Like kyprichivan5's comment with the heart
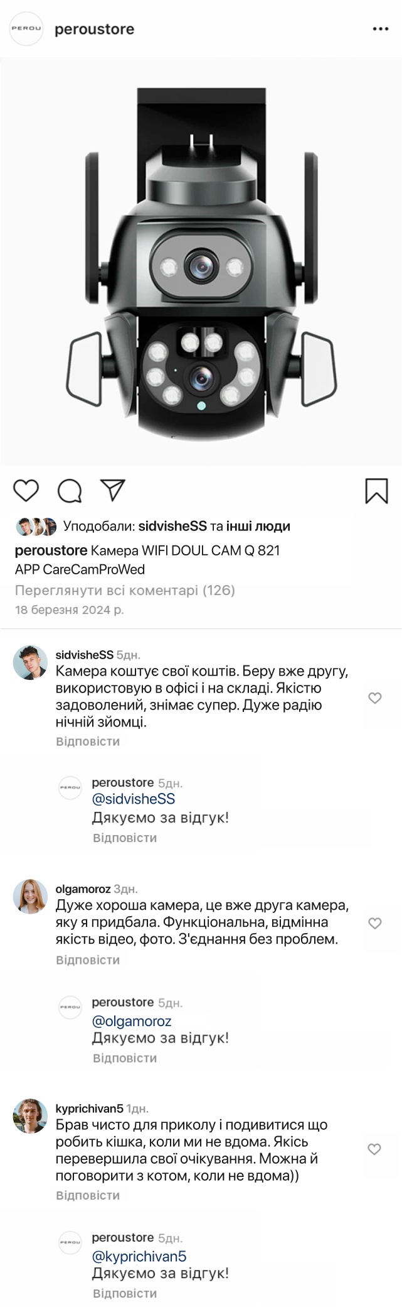 (x=374, y=1149)
